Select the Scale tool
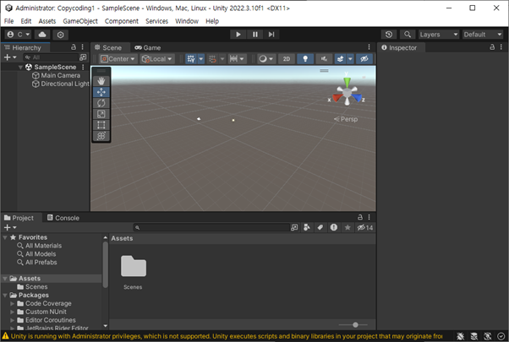509x342 pixels. 101,114
